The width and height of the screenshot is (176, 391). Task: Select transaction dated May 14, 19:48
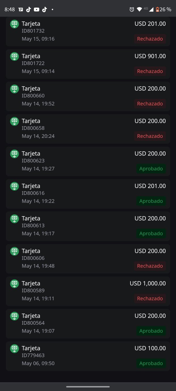pos(88,259)
